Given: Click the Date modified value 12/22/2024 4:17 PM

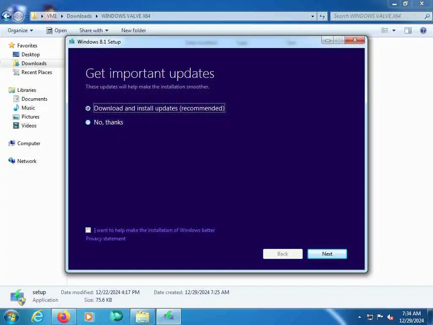Looking at the screenshot, I should [118, 292].
